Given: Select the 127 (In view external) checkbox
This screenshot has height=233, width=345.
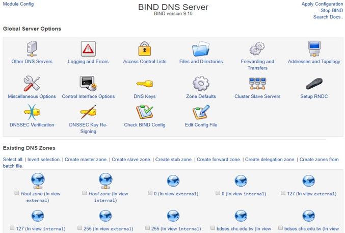Looking at the screenshot, I should click(x=283, y=193).
